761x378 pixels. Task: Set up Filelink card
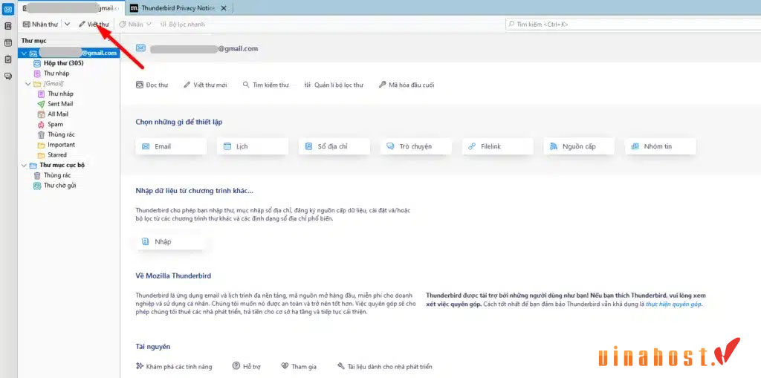click(498, 146)
